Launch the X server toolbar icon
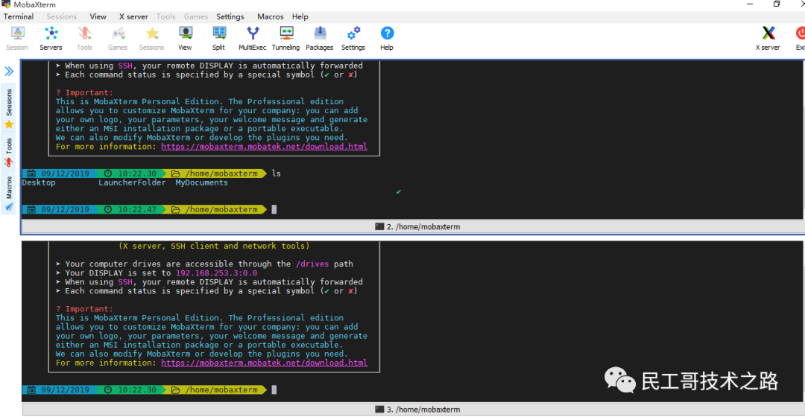The height and width of the screenshot is (417, 805). [x=768, y=39]
